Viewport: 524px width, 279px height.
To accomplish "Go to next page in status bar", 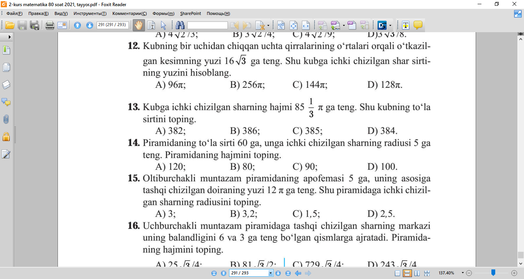I will click(278, 273).
